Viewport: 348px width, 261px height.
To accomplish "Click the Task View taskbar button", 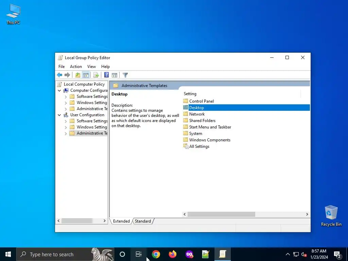I will pyautogui.click(x=139, y=254).
